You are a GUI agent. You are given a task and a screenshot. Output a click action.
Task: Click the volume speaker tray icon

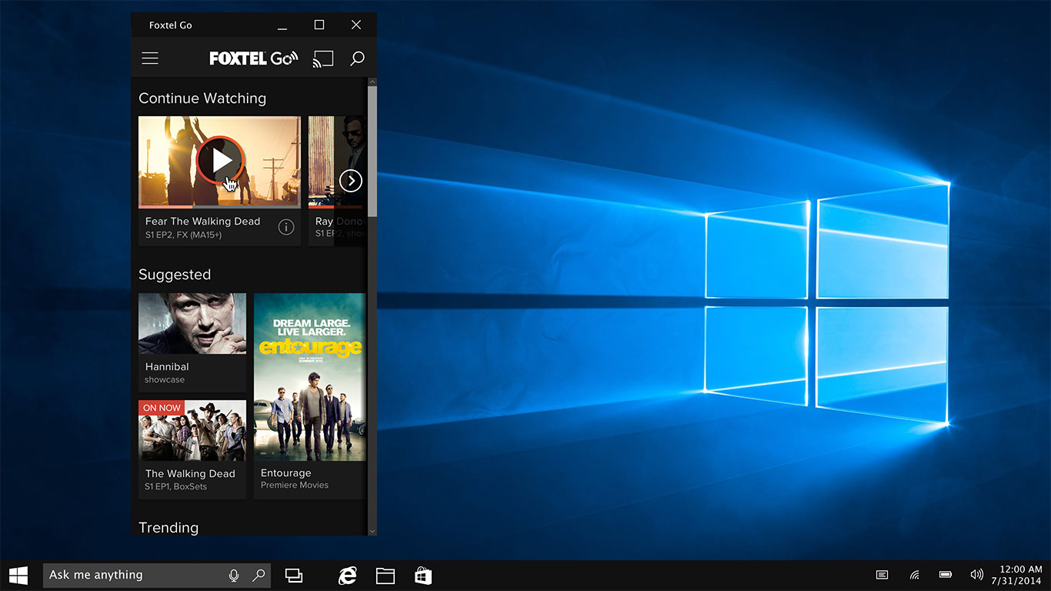pyautogui.click(x=977, y=575)
